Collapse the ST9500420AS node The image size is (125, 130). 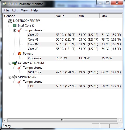(10, 77)
